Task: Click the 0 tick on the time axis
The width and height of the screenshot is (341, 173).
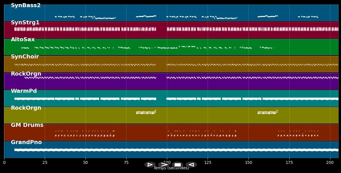Action: (4, 163)
